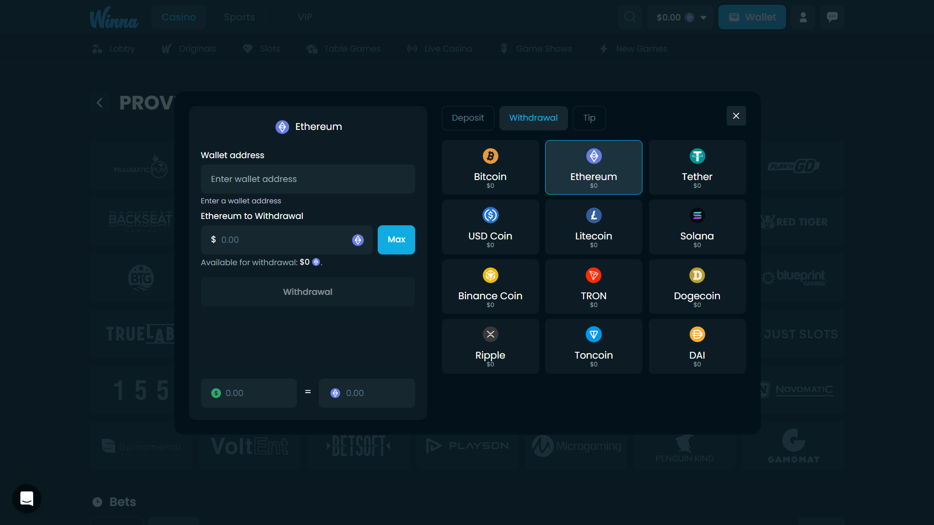
Task: Pick Litecoin in the wallet list
Action: tap(593, 227)
